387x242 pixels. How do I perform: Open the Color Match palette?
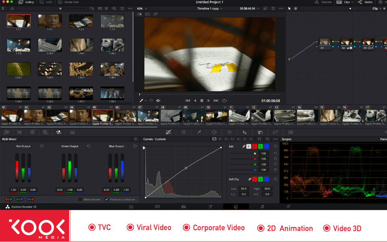point(19,132)
